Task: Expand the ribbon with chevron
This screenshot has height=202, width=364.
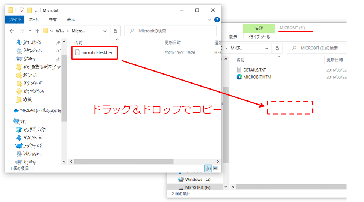Action: tap(209, 19)
